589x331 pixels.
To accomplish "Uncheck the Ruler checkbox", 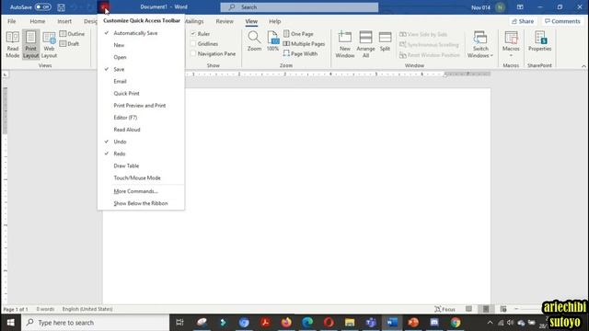I will point(194,34).
